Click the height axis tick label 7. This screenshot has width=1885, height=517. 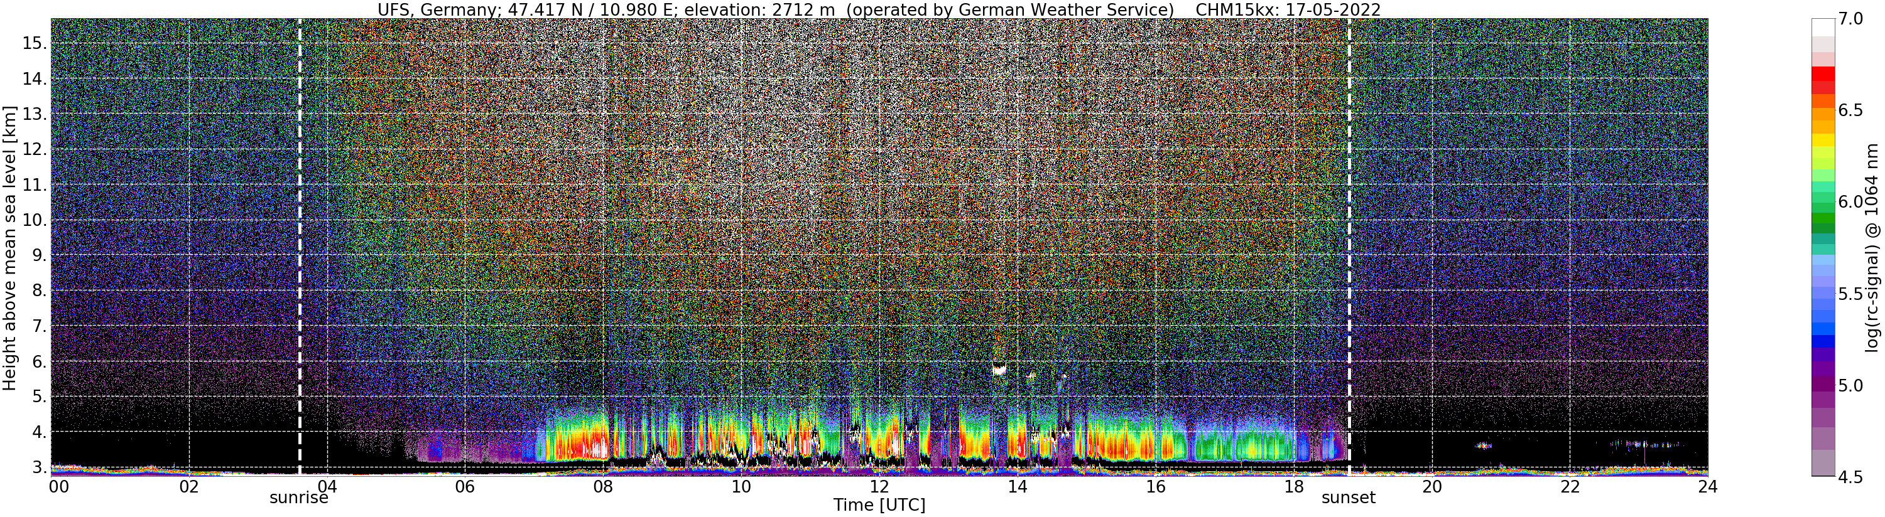click(x=40, y=326)
